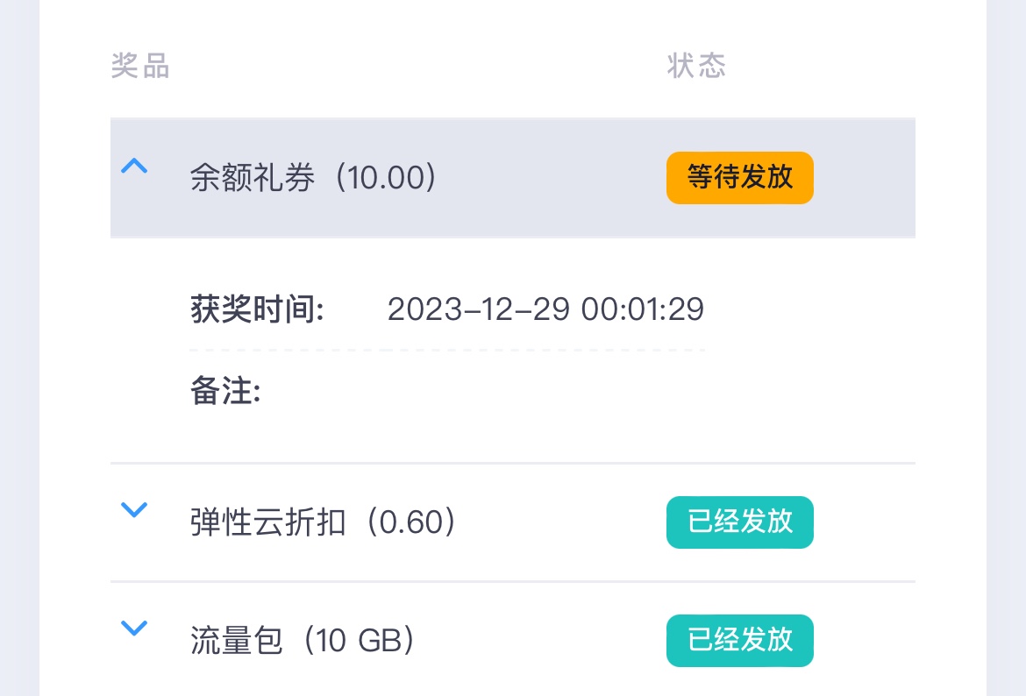This screenshot has height=696, width=1026.
Task: Click the dashed divider under 获奖时间
Action: pos(447,350)
